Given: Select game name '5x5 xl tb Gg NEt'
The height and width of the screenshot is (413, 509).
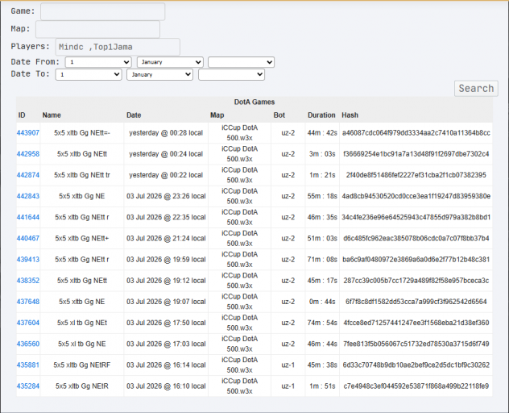Looking at the screenshot, I should point(82,323).
